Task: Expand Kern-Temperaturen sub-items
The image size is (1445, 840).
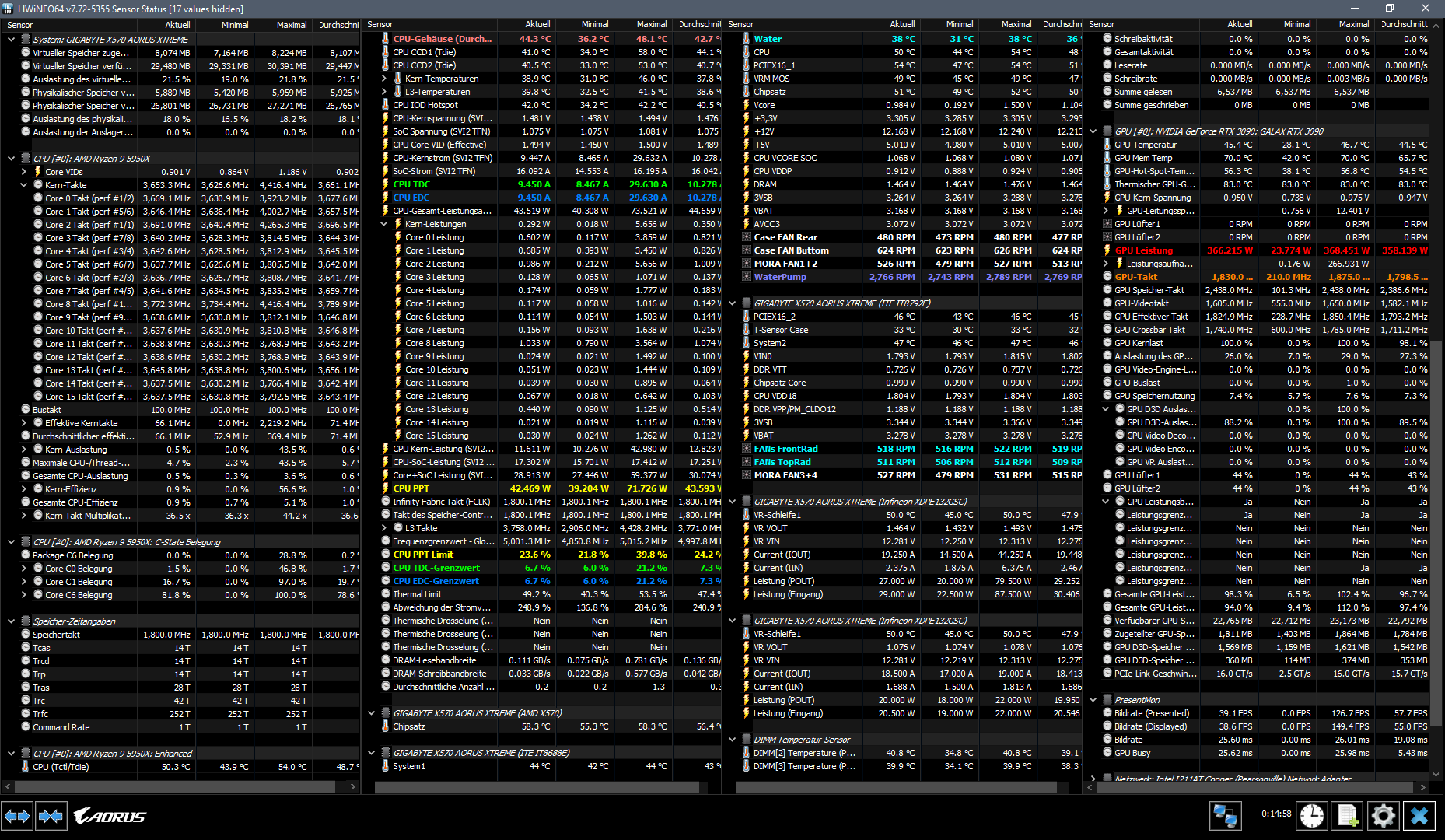Action: pyautogui.click(x=384, y=79)
